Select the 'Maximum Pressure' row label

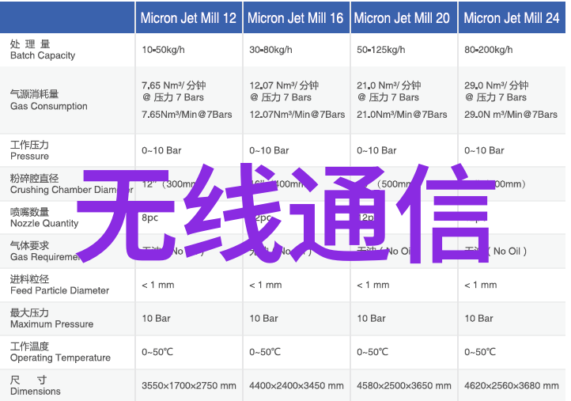tap(51, 323)
